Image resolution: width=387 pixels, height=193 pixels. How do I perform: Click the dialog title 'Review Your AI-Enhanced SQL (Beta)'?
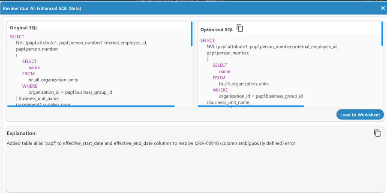[42, 9]
